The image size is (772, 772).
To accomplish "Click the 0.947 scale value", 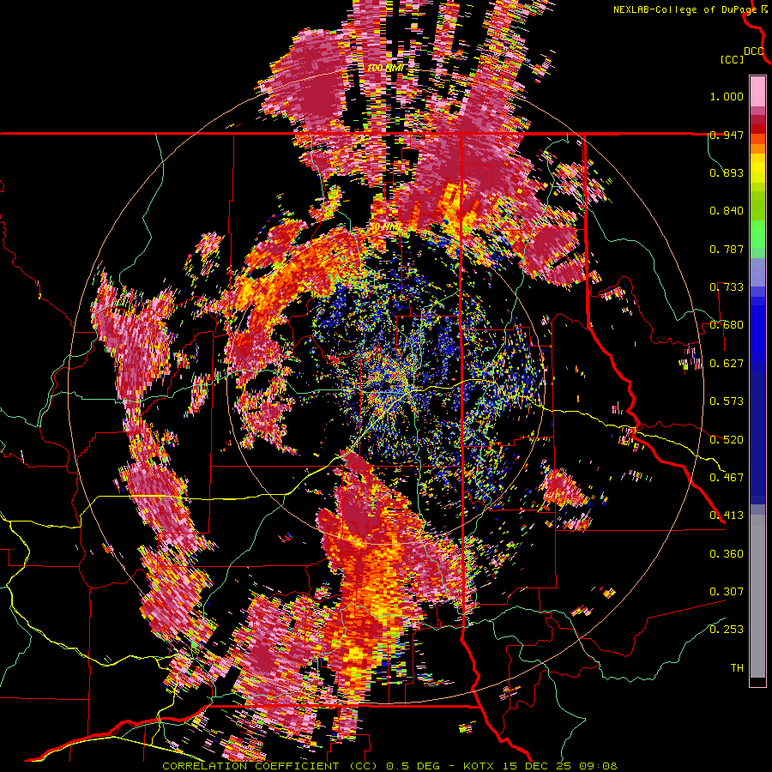I will (727, 135).
